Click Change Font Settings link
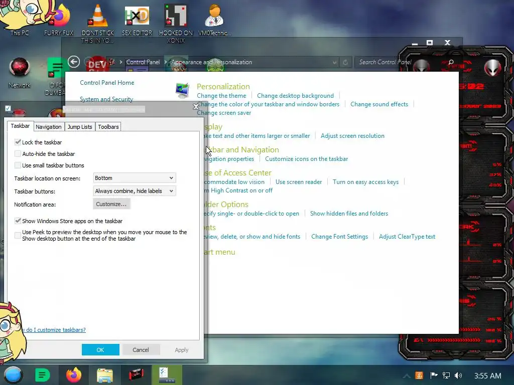This screenshot has height=385, width=514. tap(339, 237)
